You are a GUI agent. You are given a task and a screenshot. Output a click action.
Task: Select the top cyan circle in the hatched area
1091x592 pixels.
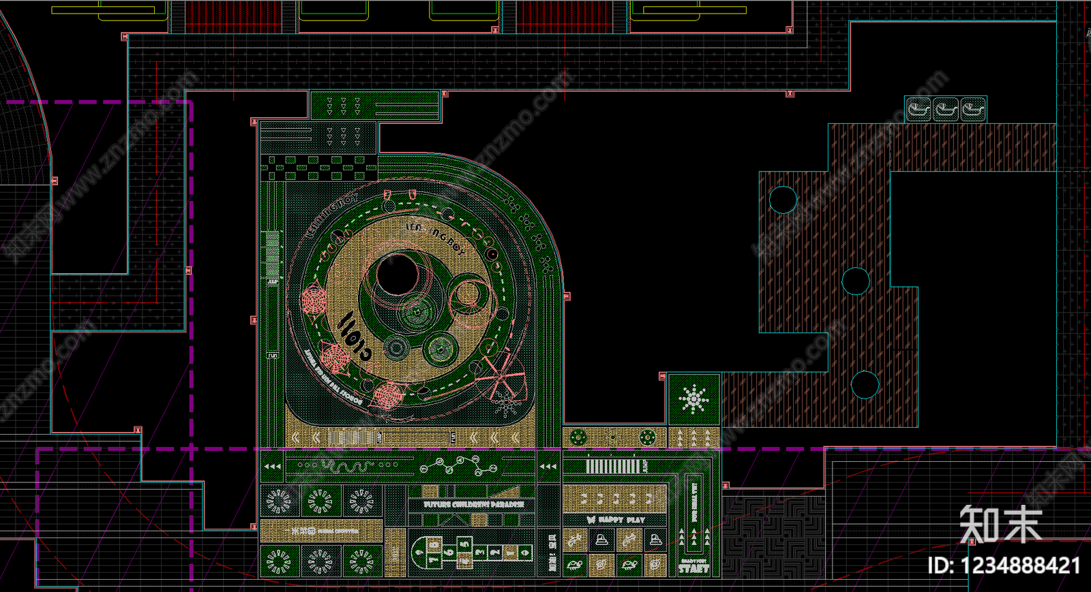click(783, 200)
